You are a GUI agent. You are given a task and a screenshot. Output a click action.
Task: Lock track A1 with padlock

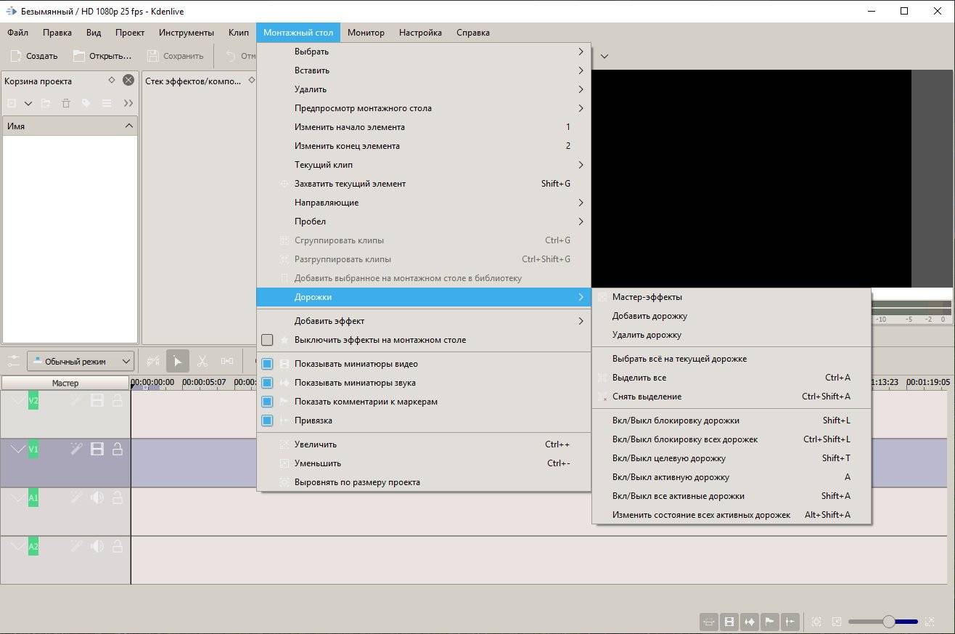[x=117, y=497]
